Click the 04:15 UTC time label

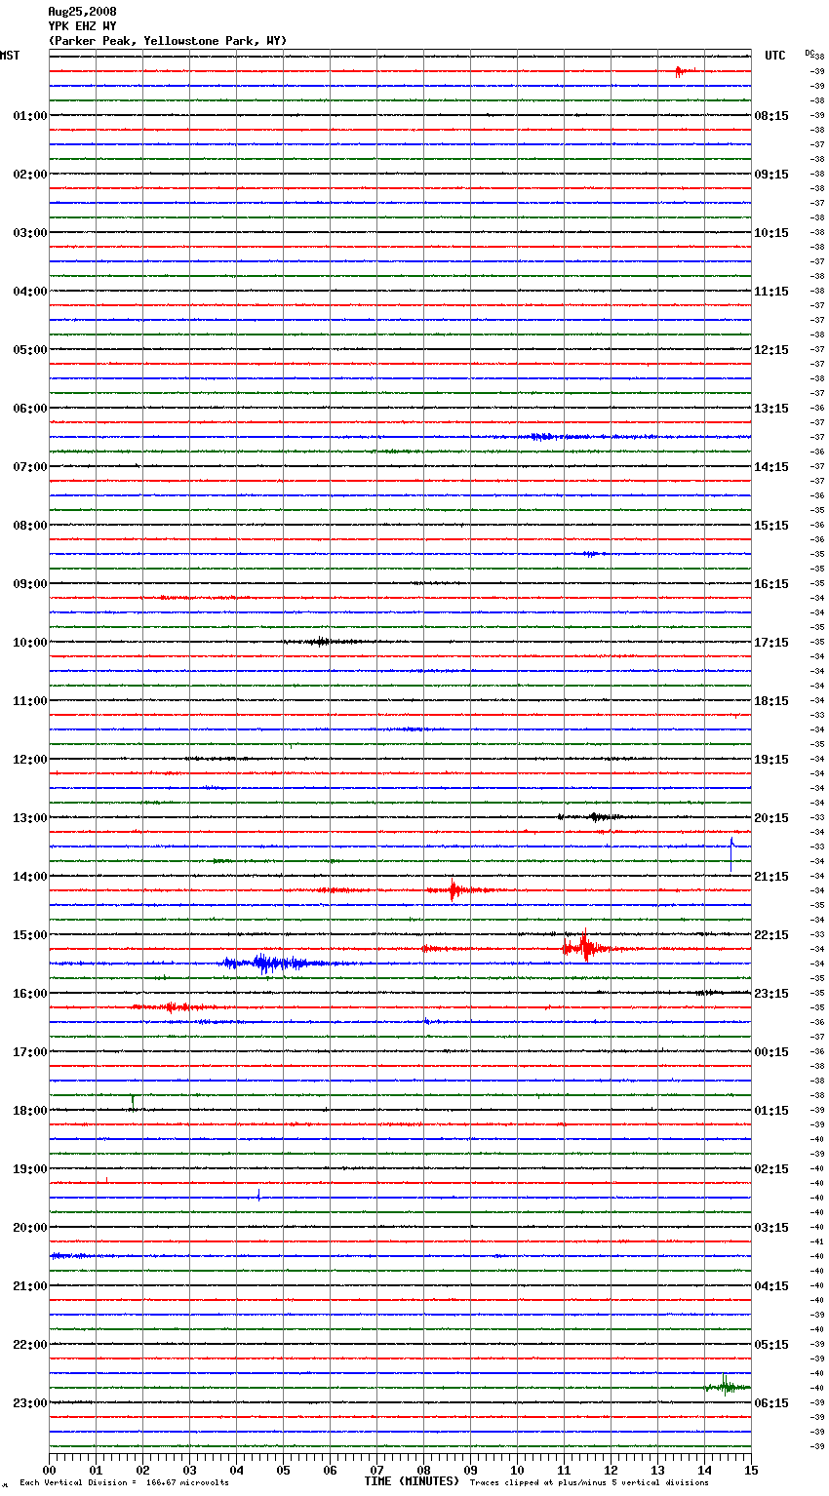pyautogui.click(x=771, y=1286)
